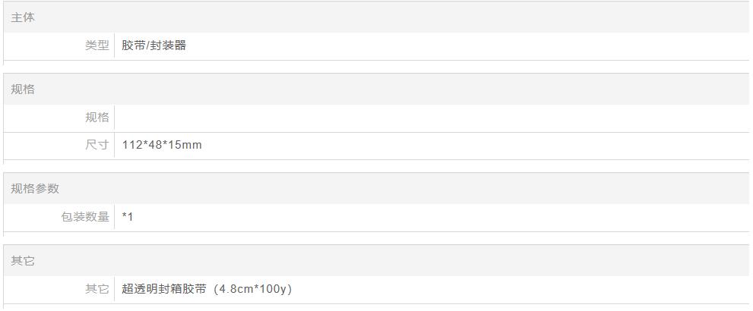The width and height of the screenshot is (753, 311).
Task: Click the 规格参数 section header
Action: pyautogui.click(x=376, y=189)
